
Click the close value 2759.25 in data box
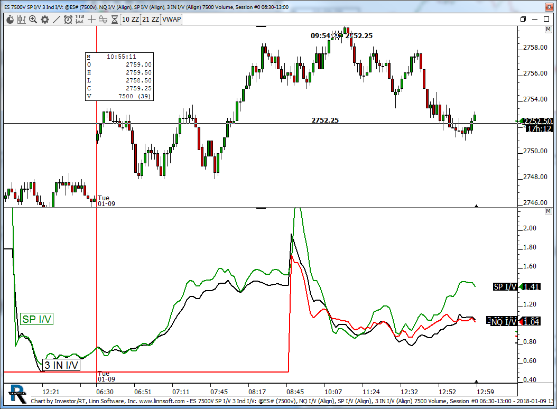138,88
